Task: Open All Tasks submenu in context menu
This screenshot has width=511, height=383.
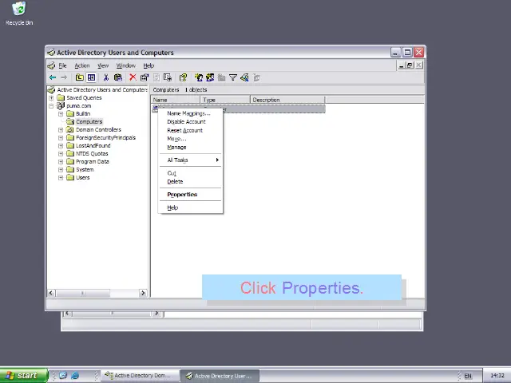Action: tap(191, 160)
